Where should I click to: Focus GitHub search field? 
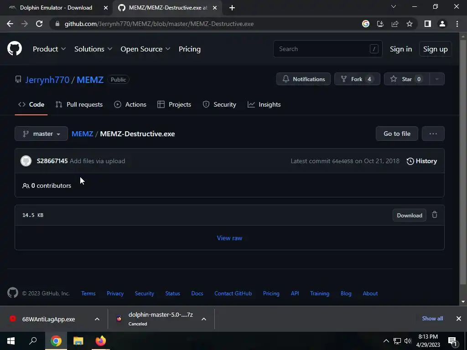[327, 49]
